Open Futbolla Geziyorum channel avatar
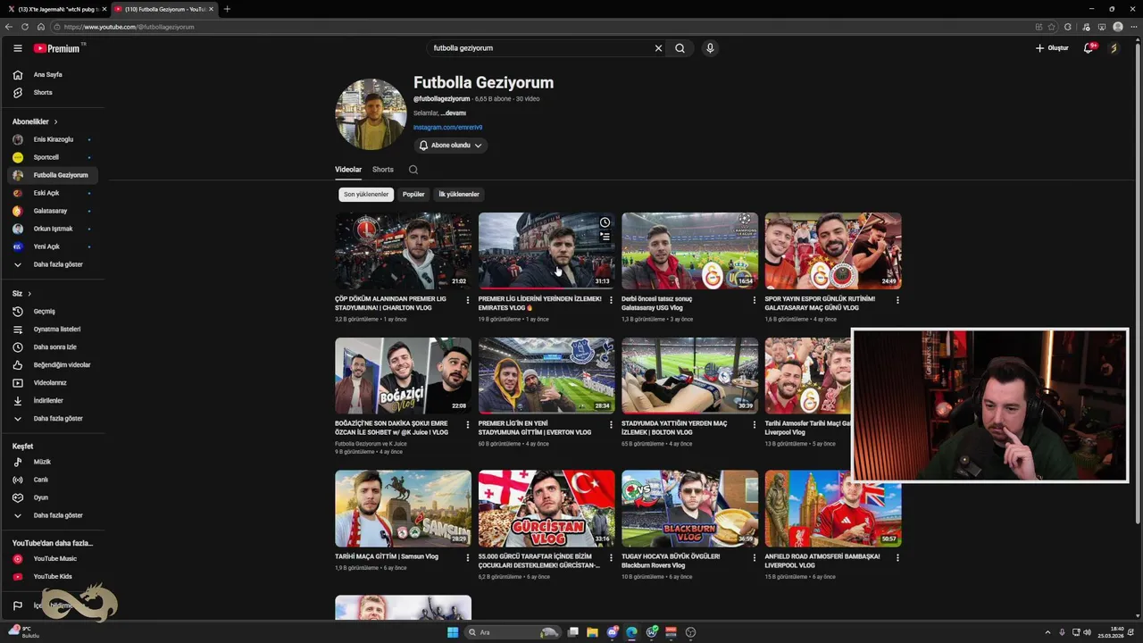 (x=371, y=114)
